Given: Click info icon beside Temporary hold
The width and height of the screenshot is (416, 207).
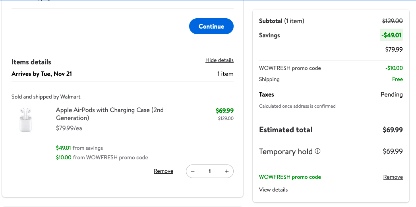Looking at the screenshot, I should pyautogui.click(x=317, y=151).
